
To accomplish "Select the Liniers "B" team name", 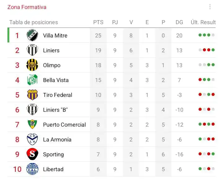I will (55, 110).
